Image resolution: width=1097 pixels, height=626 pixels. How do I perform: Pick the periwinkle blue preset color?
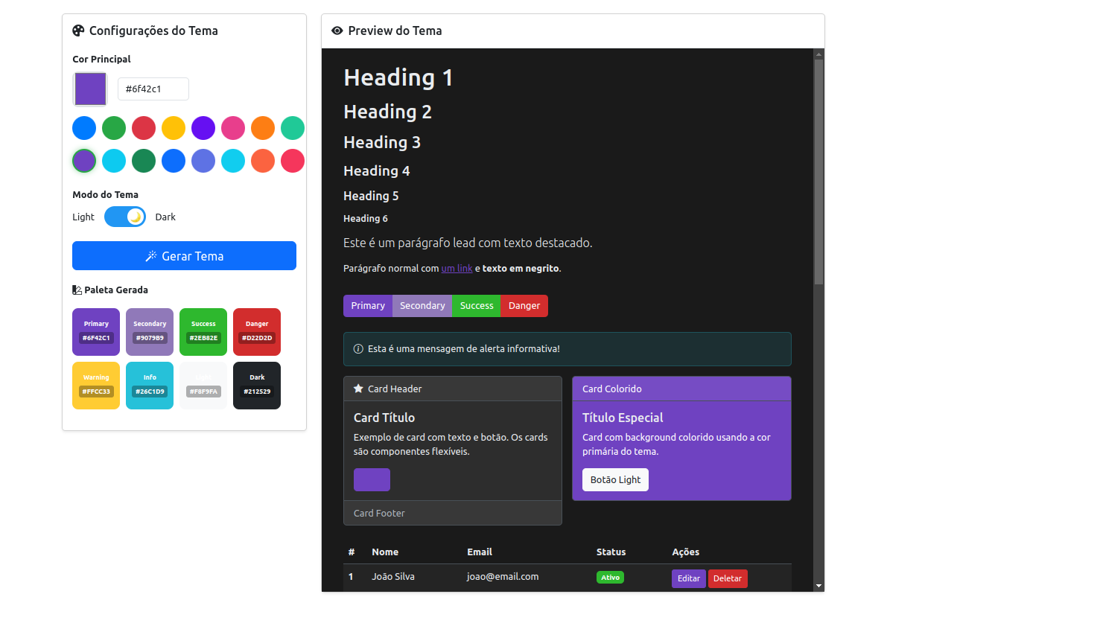click(x=203, y=161)
